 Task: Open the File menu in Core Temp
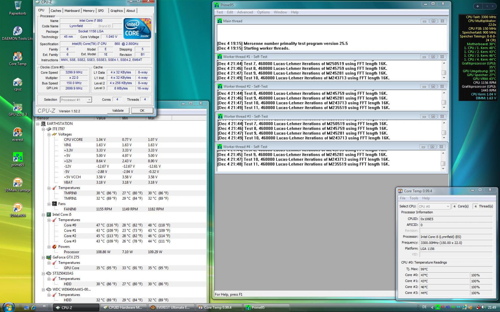(x=403, y=198)
